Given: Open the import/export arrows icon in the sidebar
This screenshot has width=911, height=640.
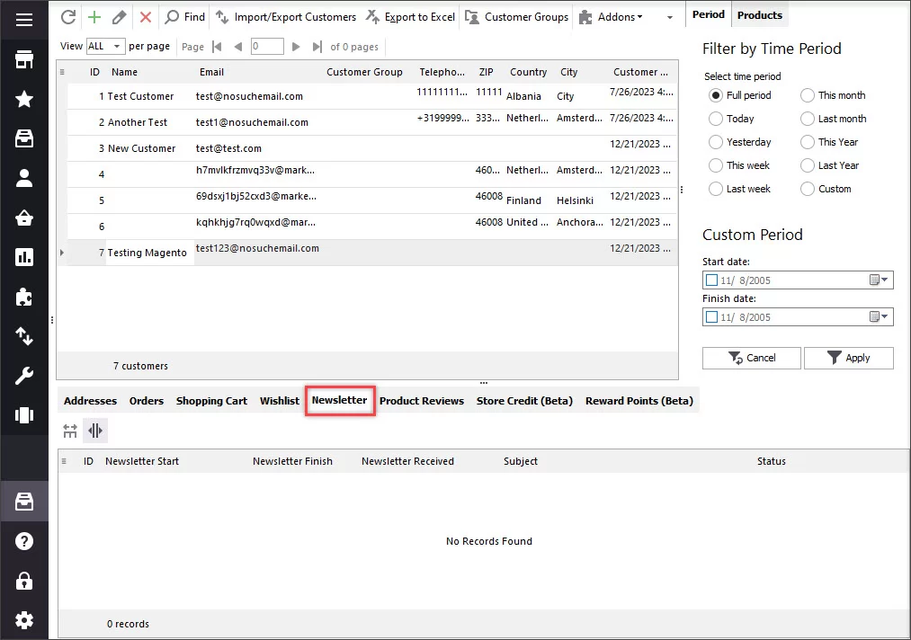Looking at the screenshot, I should 23,336.
